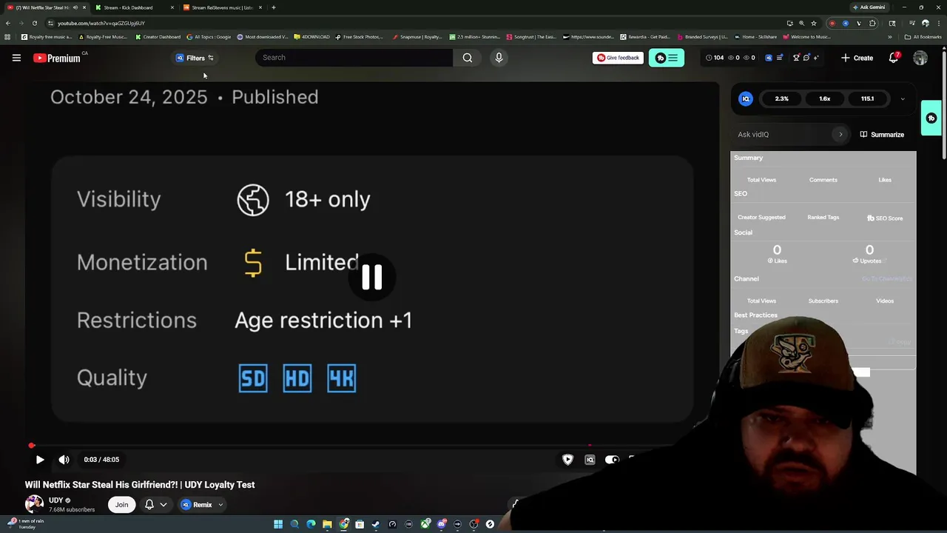
Task: Click the Give feedback button
Action: [x=618, y=58]
